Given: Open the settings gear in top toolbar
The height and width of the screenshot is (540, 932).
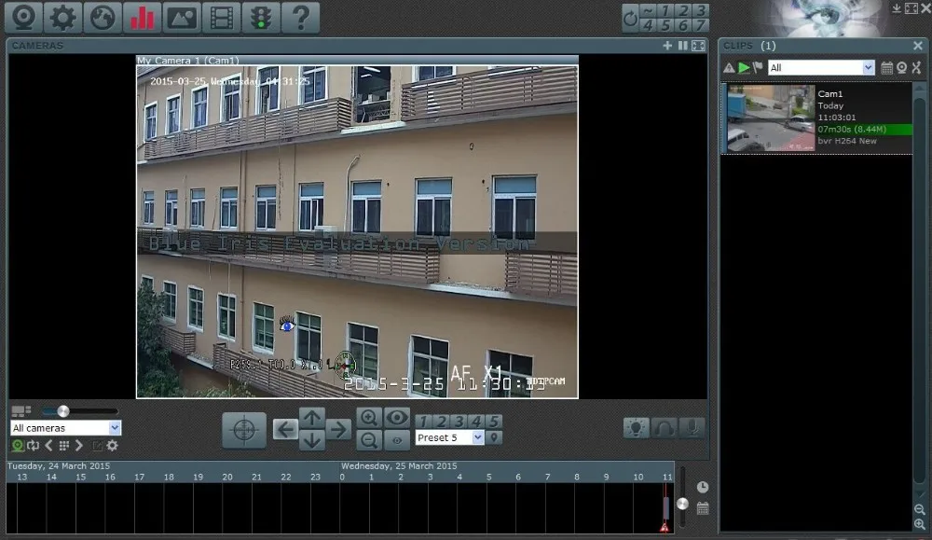Looking at the screenshot, I should tap(62, 17).
